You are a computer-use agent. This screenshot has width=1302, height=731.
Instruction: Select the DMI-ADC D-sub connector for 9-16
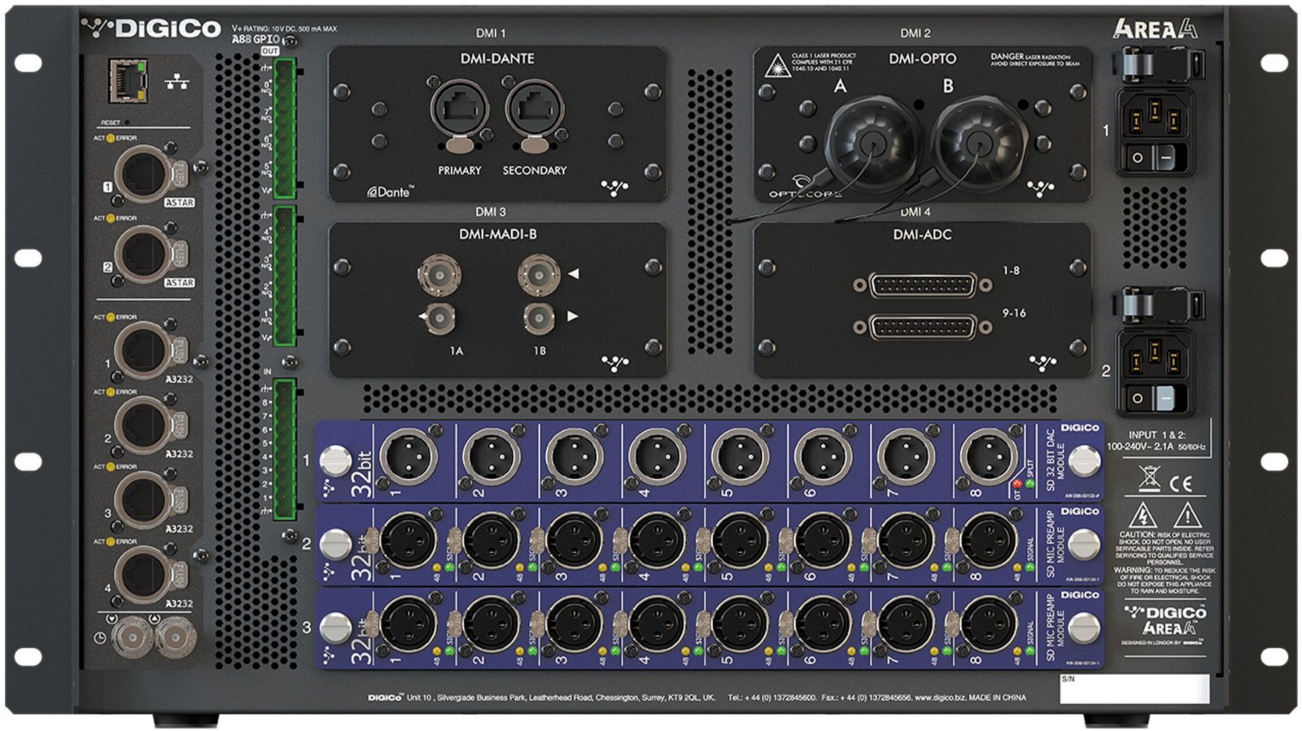click(923, 328)
